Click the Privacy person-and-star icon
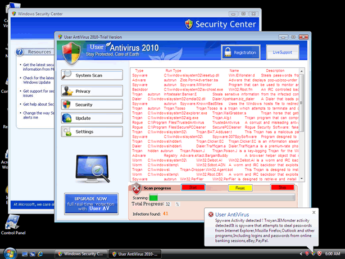Image resolution: width=345 pixels, height=259 pixels. (x=67, y=90)
